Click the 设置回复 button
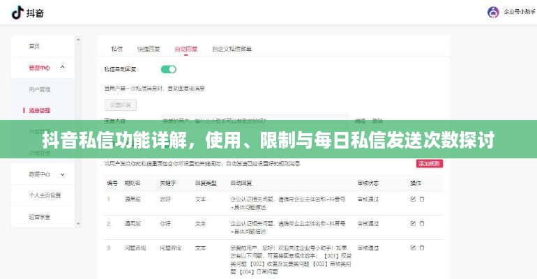 point(121,105)
